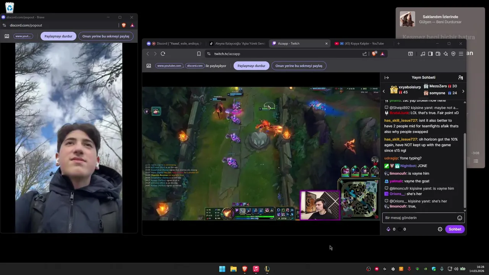Viewport: 489px width, 275px height.
Task: Open League of Legends from taskbar
Action: (267, 269)
